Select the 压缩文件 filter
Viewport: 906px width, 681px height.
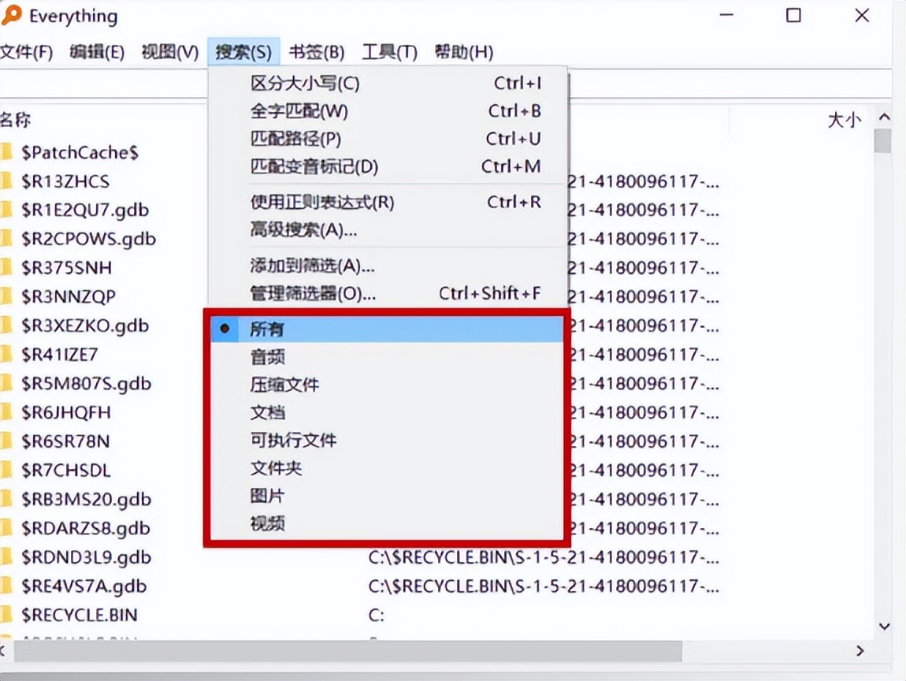[x=387, y=385]
